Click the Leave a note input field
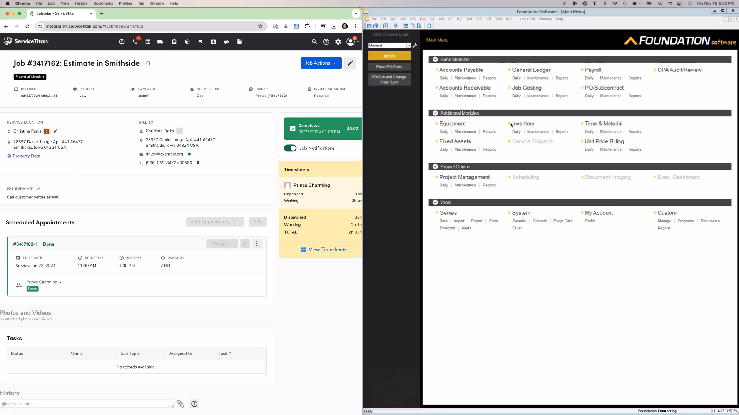Screen dimensions: 739x415 (88, 404)
